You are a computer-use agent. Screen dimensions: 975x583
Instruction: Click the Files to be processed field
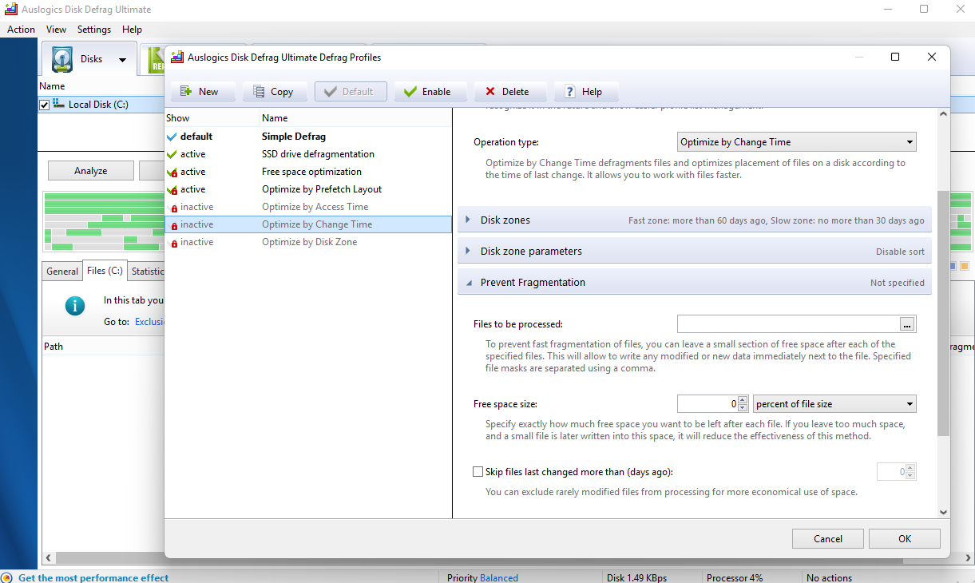[x=787, y=324]
